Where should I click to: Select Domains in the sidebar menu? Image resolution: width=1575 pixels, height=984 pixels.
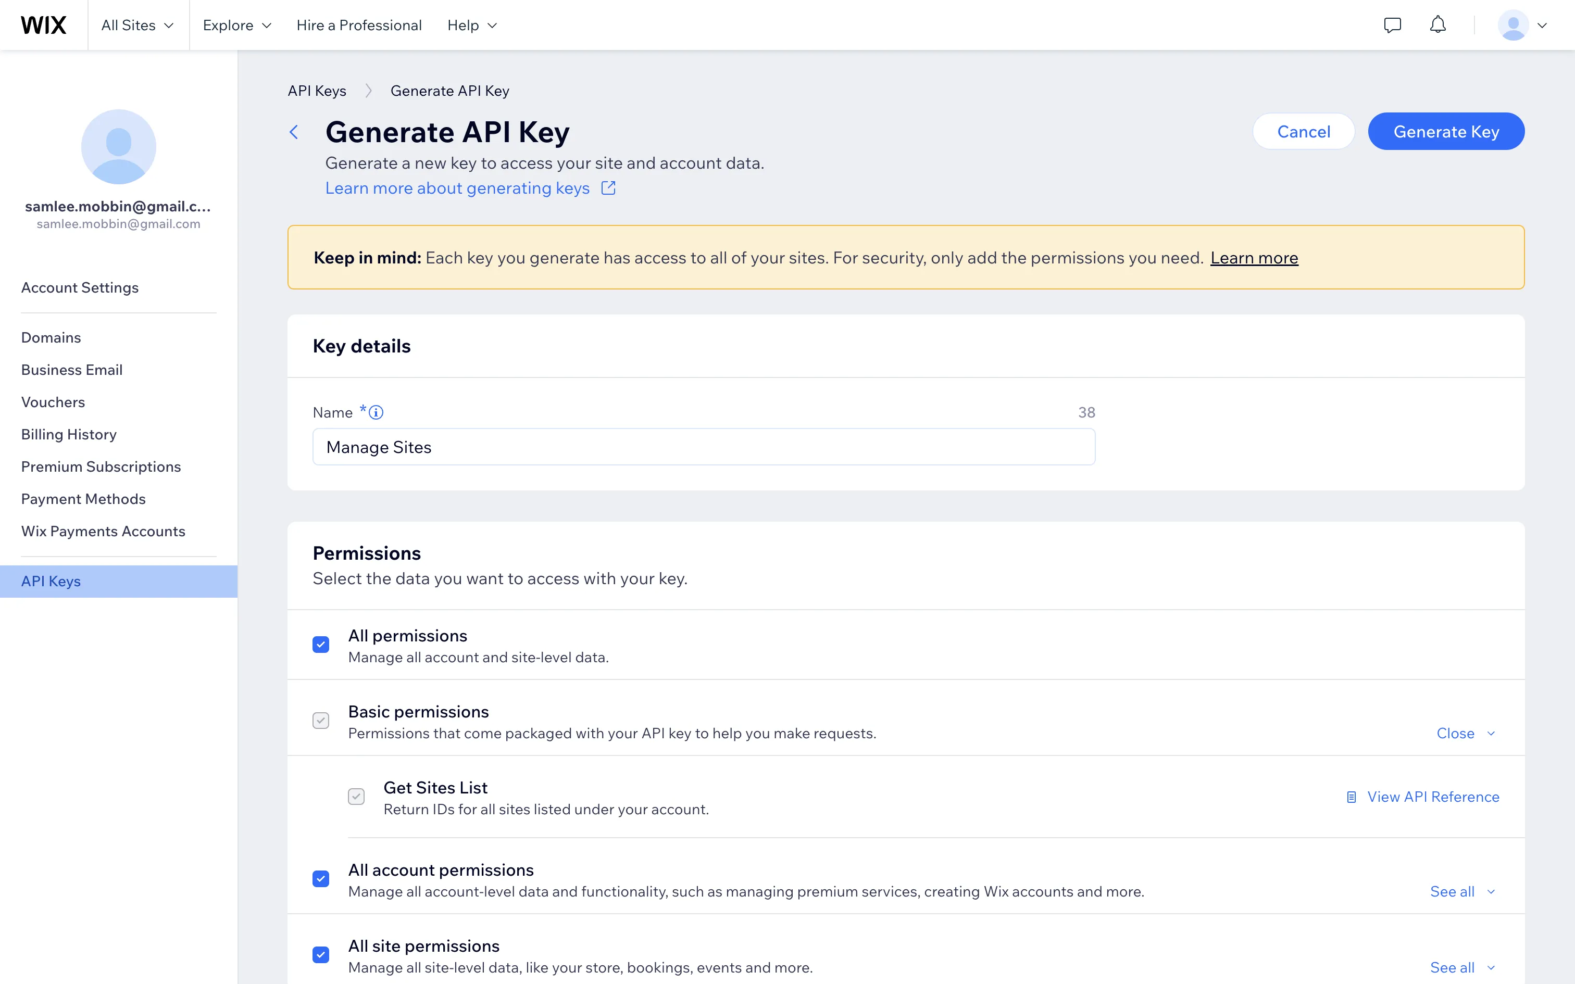click(51, 337)
